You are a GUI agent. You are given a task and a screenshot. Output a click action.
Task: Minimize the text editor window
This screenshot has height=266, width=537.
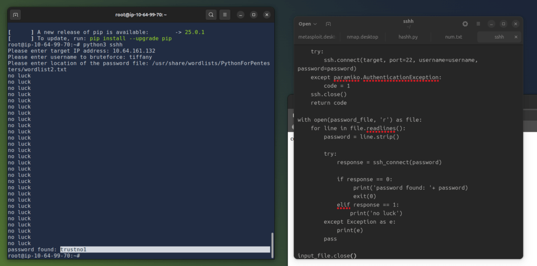click(491, 24)
